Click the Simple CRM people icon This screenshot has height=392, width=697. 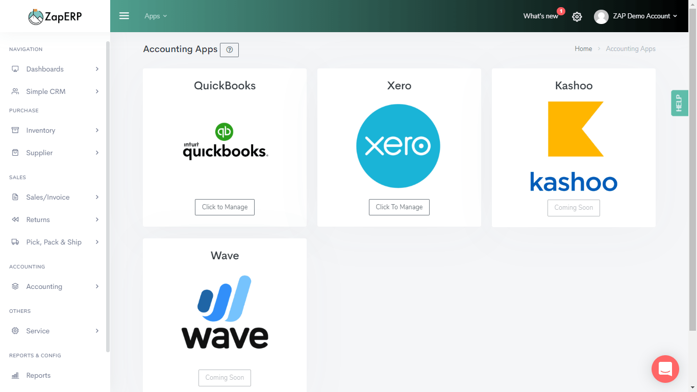[x=15, y=91]
